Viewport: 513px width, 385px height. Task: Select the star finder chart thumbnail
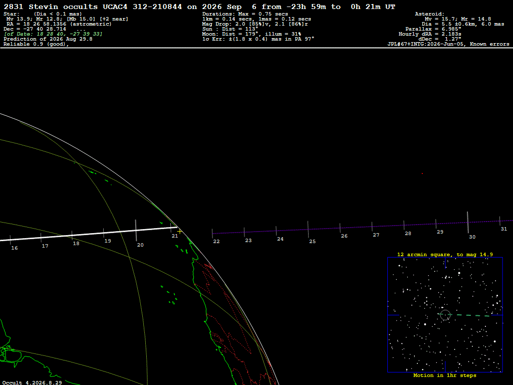[x=445, y=315]
